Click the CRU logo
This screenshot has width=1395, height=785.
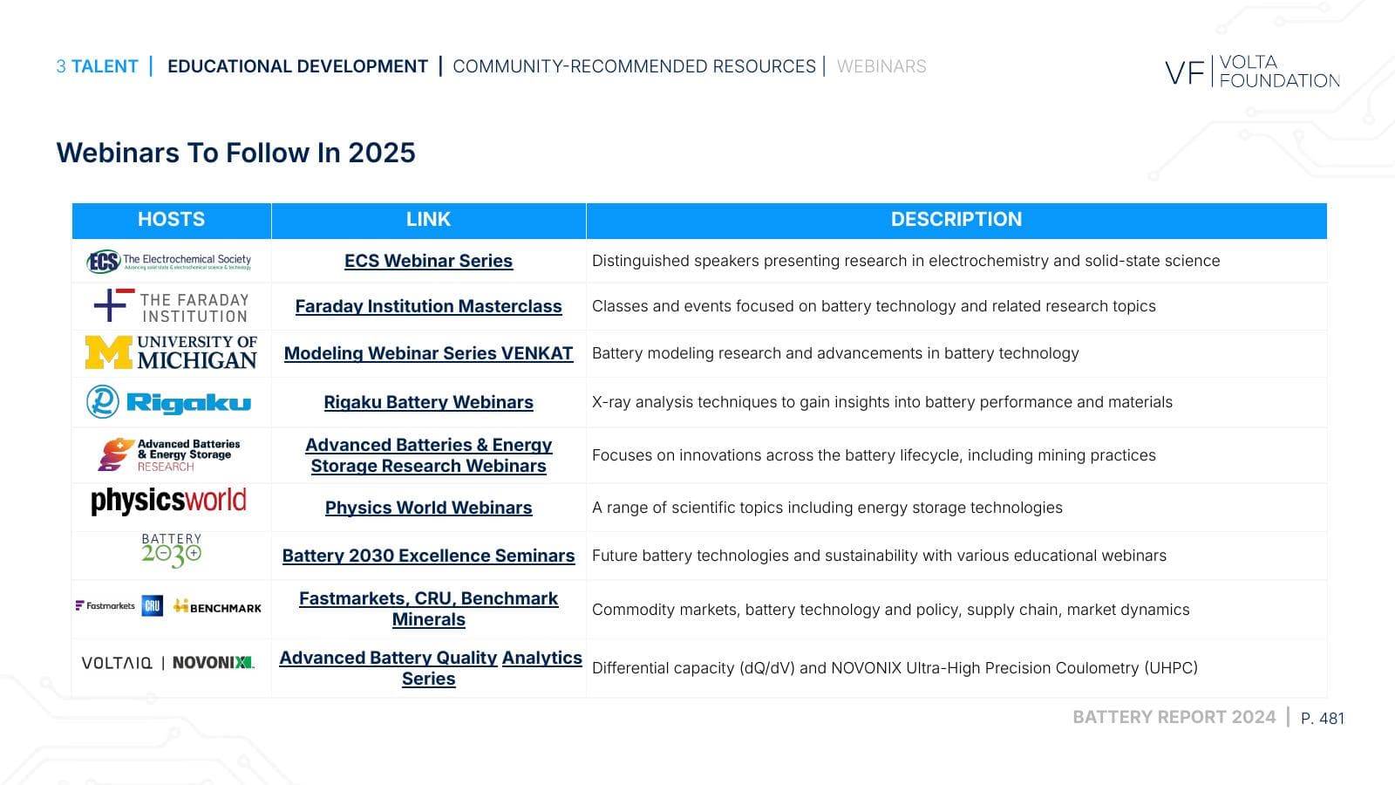click(153, 606)
